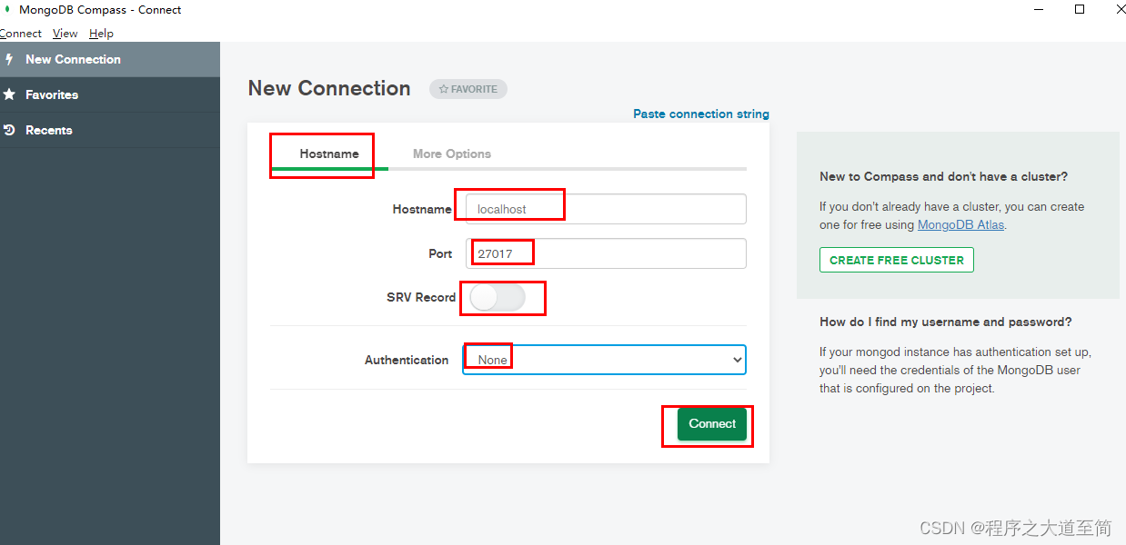The width and height of the screenshot is (1126, 545).
Task: Click the green Connect button
Action: click(712, 424)
